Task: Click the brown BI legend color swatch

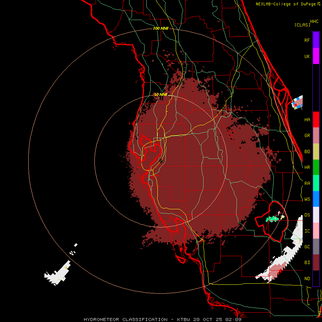Action: [x=316, y=263]
